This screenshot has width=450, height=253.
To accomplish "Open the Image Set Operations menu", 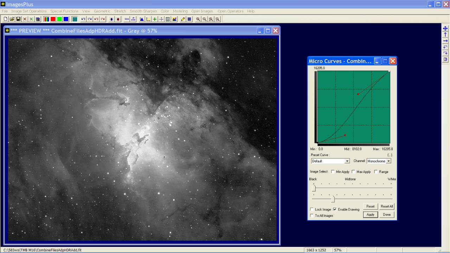I will (29, 11).
